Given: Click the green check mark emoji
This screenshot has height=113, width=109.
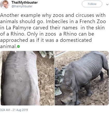Looking at the screenshot, I should (18, 46).
